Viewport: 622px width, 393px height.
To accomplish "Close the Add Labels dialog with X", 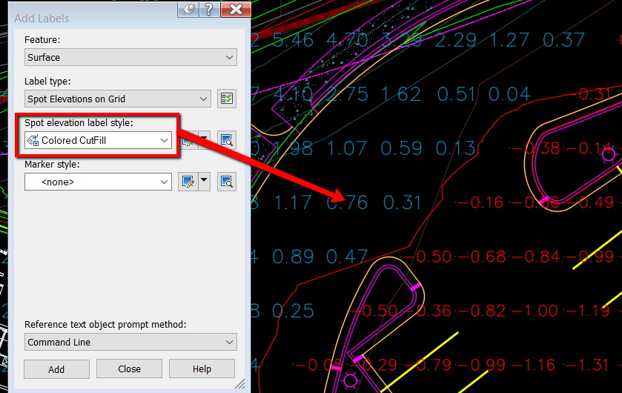I will point(236,9).
